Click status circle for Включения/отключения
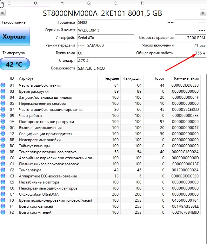This screenshot has width=207, height=244. tap(3, 128)
